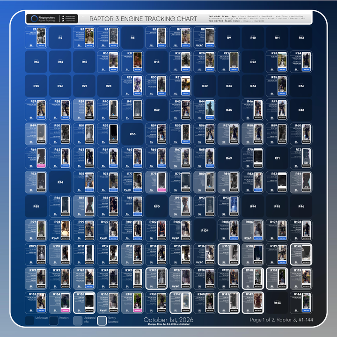The height and width of the screenshot is (337, 337).
Task: Select the empty R53 placeholder cell
Action: (132, 134)
